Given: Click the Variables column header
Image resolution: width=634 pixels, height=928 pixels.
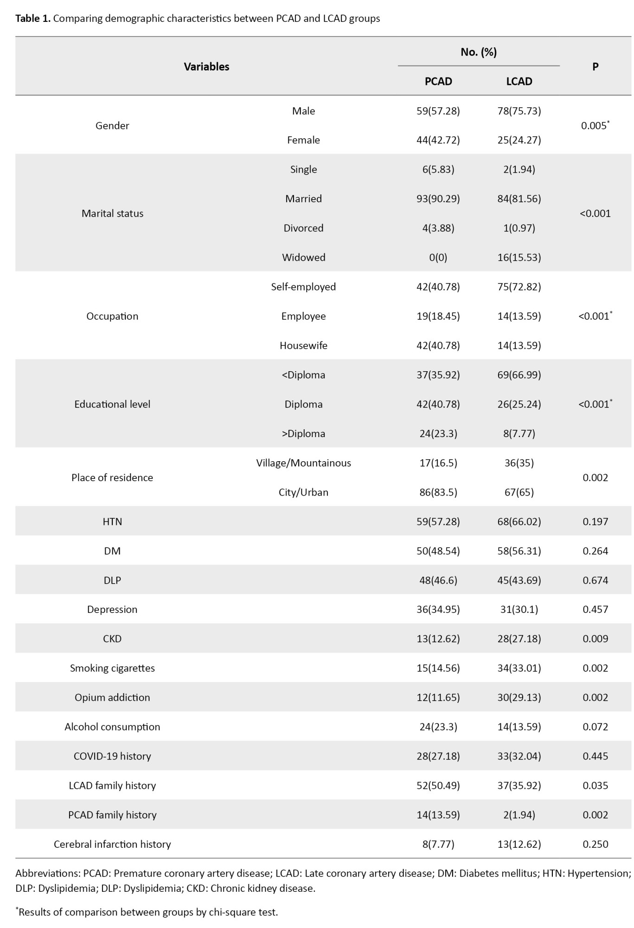Looking at the screenshot, I should tap(206, 66).
